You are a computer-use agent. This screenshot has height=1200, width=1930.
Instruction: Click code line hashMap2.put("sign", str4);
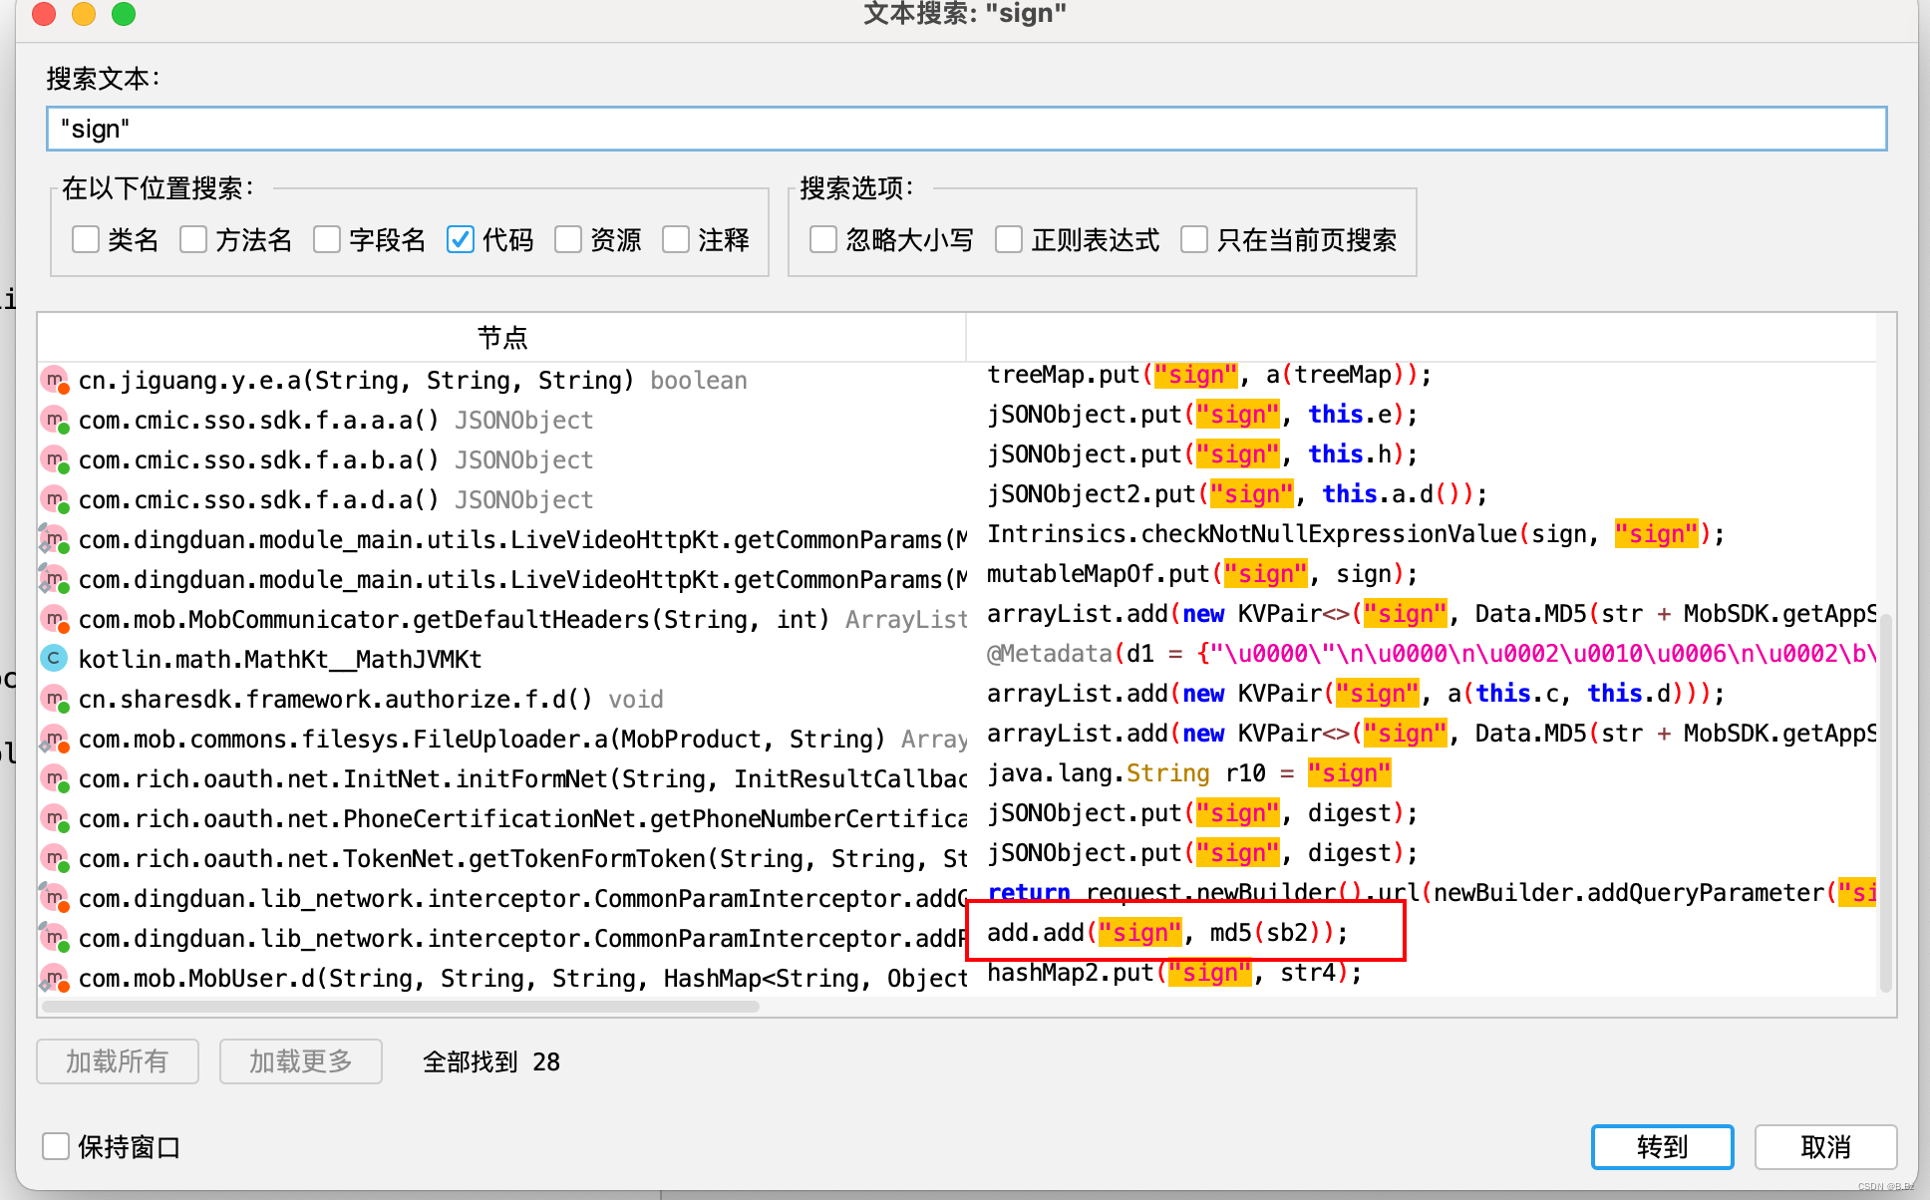pos(1174,973)
